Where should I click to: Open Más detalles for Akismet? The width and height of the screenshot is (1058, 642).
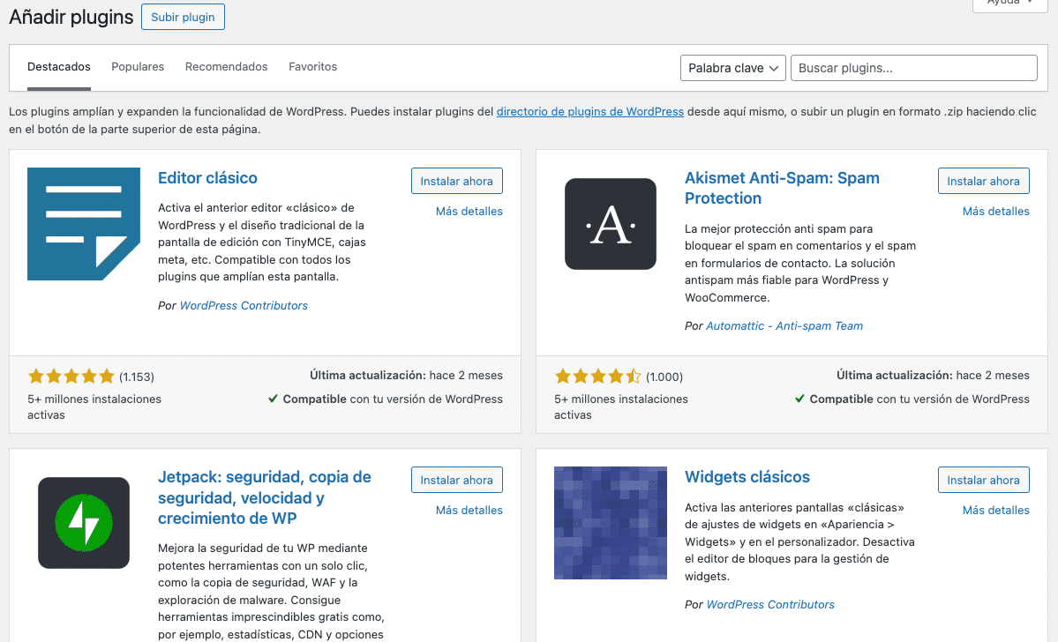coord(995,211)
